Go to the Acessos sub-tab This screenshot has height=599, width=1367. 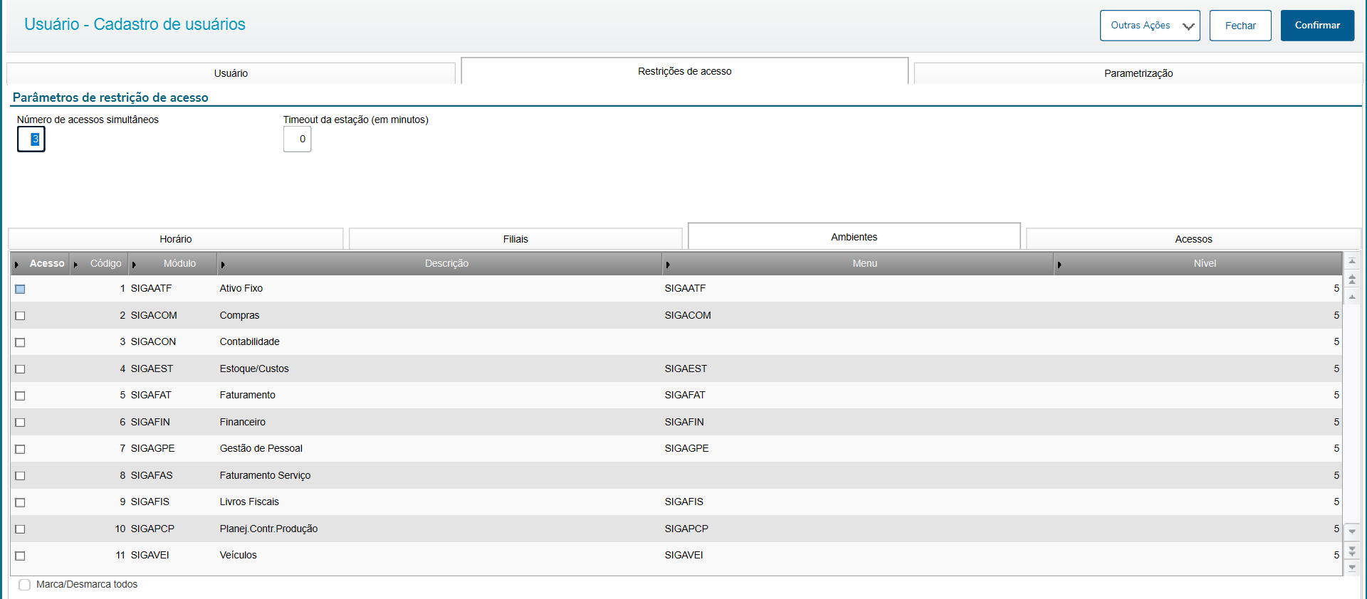1193,239
